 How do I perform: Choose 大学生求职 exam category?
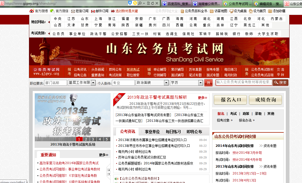[x=268, y=34]
